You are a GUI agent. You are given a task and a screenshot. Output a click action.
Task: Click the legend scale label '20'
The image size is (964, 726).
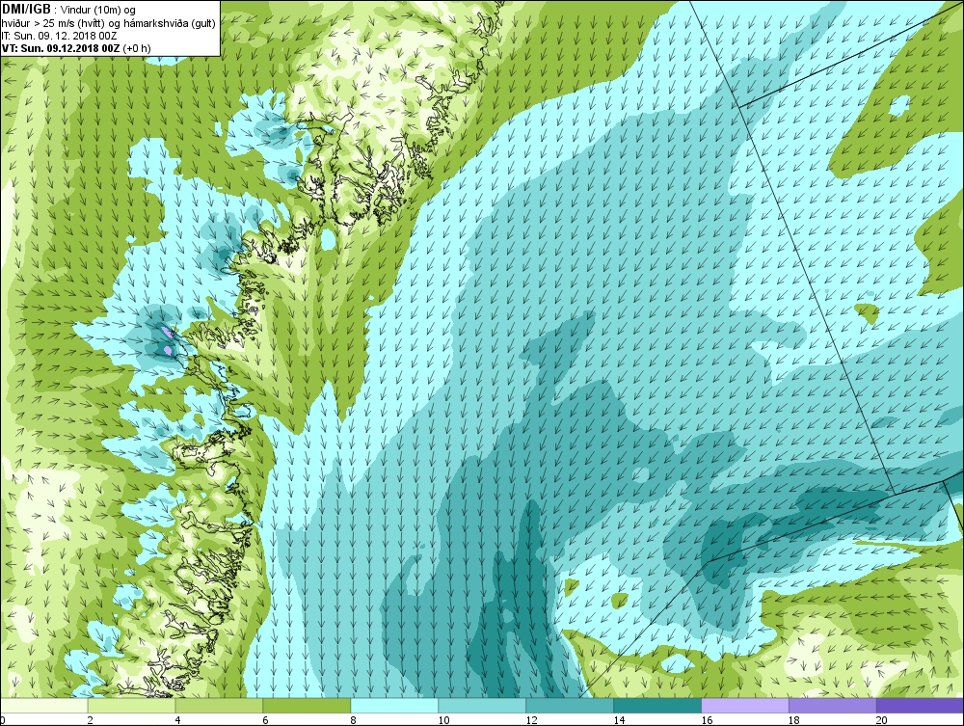pyautogui.click(x=882, y=720)
